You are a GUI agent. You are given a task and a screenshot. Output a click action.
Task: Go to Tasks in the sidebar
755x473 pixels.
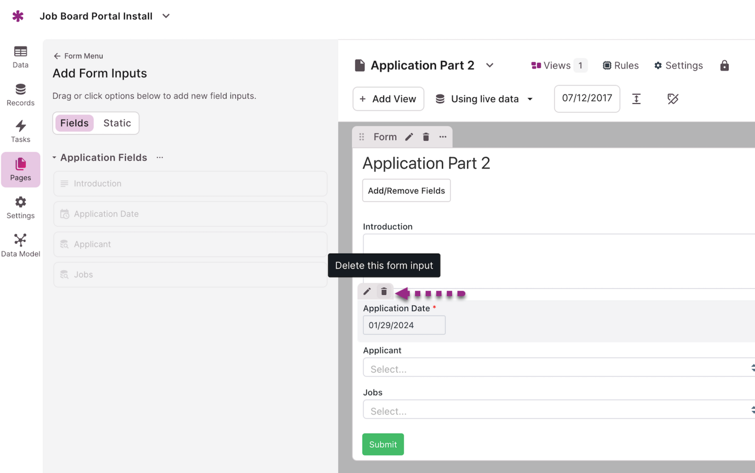click(x=20, y=131)
